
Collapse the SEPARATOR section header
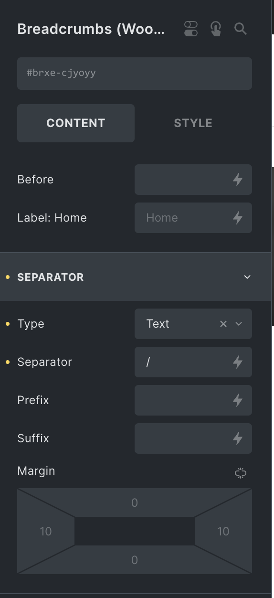tap(137, 277)
